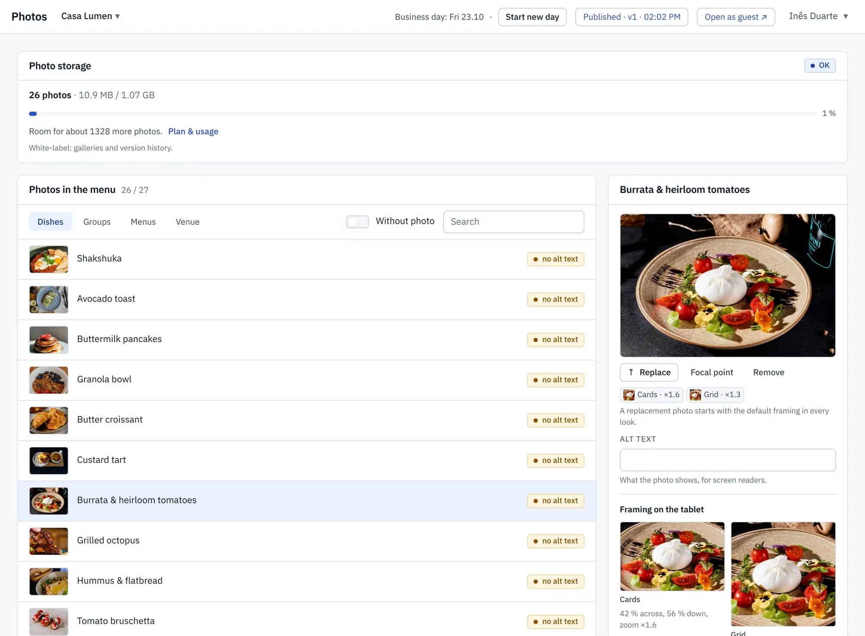Image resolution: width=865 pixels, height=636 pixels.
Task: Open the Published v1 version button
Action: [631, 17]
